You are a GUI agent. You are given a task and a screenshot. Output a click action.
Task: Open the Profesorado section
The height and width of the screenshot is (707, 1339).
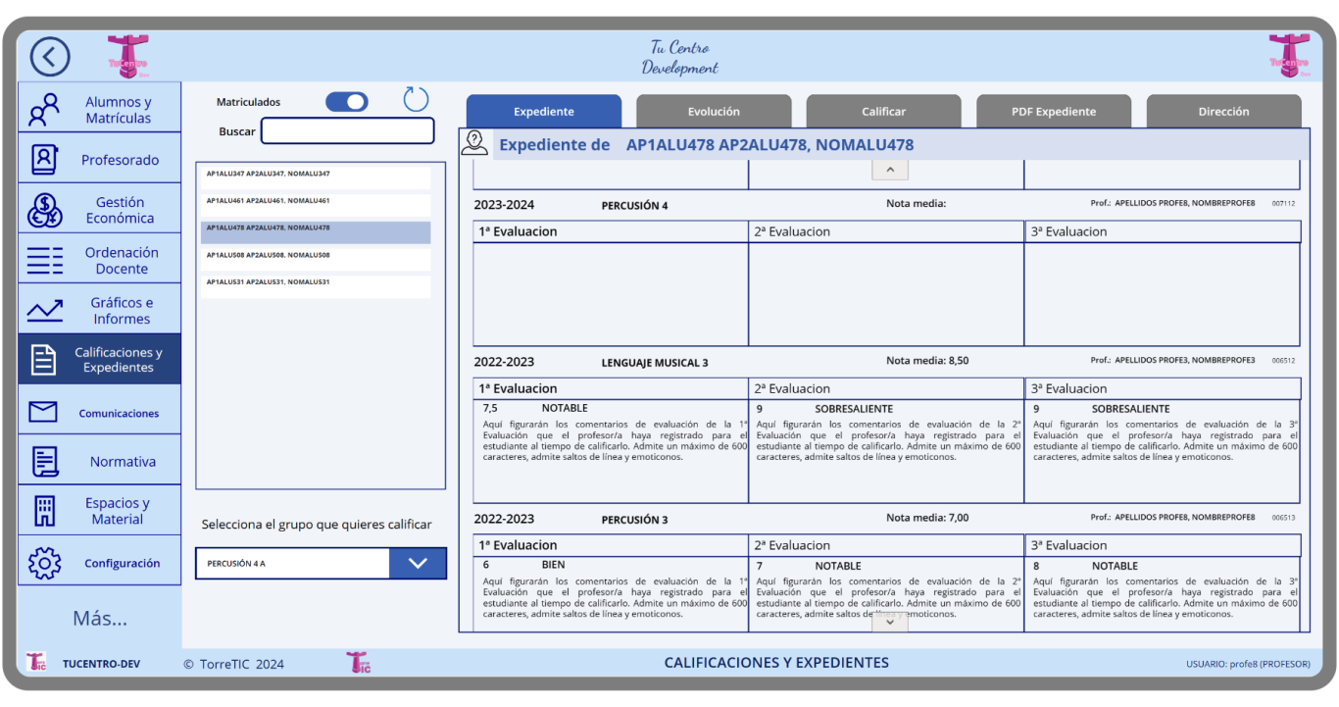(100, 159)
